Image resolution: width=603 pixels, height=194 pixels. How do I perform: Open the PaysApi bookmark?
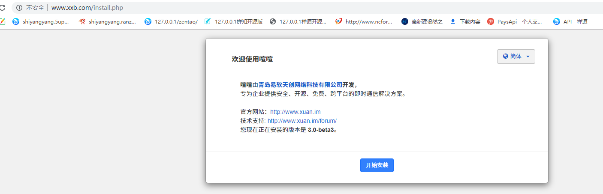coord(515,21)
